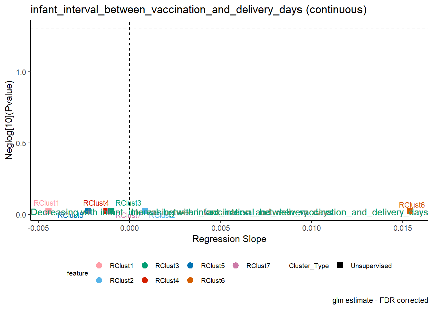Click the RClust1 pink legend circle
Image resolution: width=433 pixels, height=309 pixels.
pos(99,266)
